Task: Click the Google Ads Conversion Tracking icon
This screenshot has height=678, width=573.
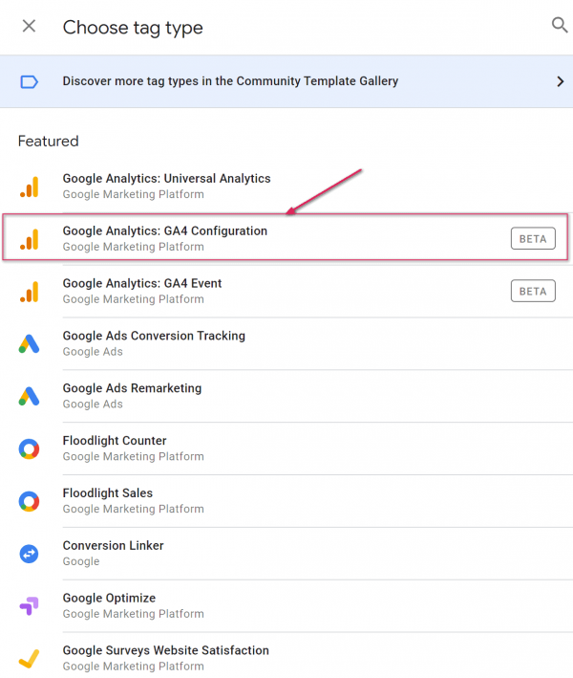Action: 29,343
